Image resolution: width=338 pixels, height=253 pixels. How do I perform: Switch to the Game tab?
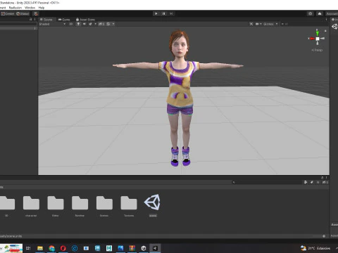[64, 20]
